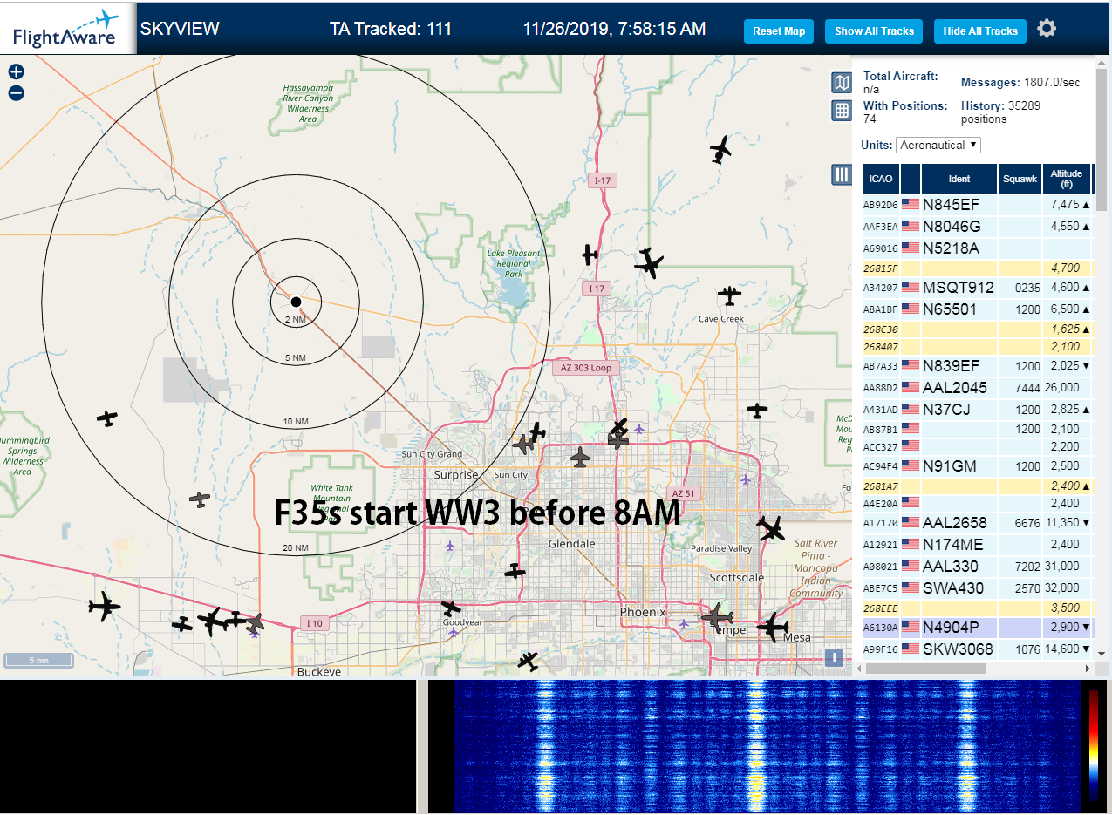Select the SWA430 aircraft row

point(977,587)
